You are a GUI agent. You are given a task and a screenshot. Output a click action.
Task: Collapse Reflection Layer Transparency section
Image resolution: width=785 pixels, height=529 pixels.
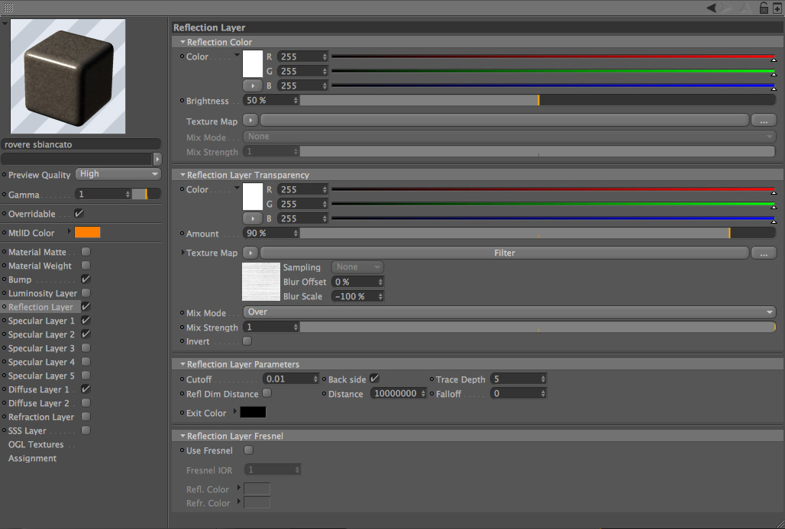tap(183, 175)
